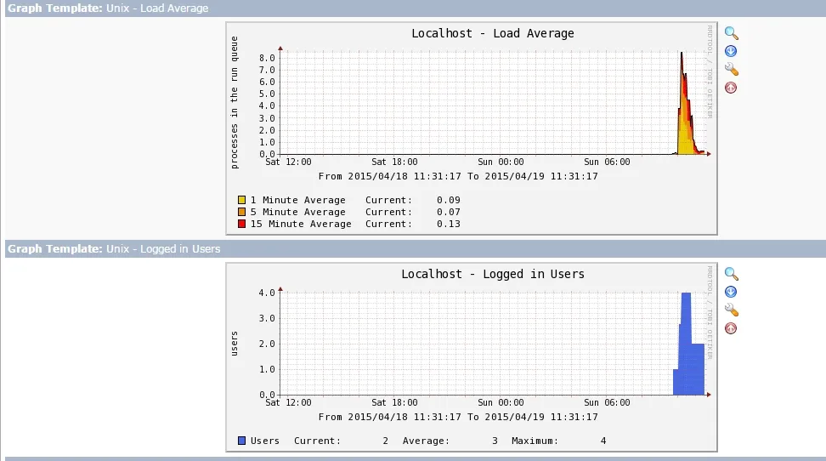Viewport: 826px width, 461px height.
Task: Click the 'Maximum:' label in Users legend
Action: [x=535, y=441]
